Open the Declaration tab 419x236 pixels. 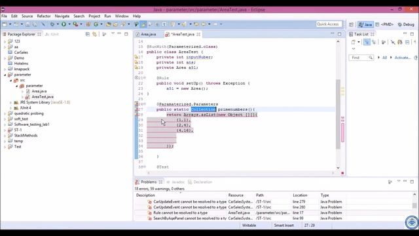(200, 182)
